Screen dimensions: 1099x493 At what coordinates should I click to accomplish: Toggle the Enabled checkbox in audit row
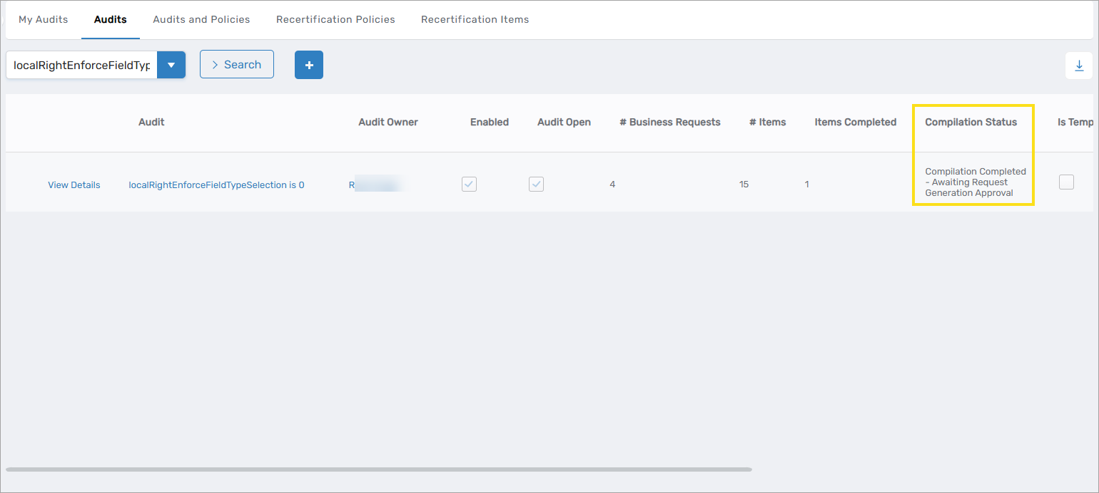[x=469, y=185]
